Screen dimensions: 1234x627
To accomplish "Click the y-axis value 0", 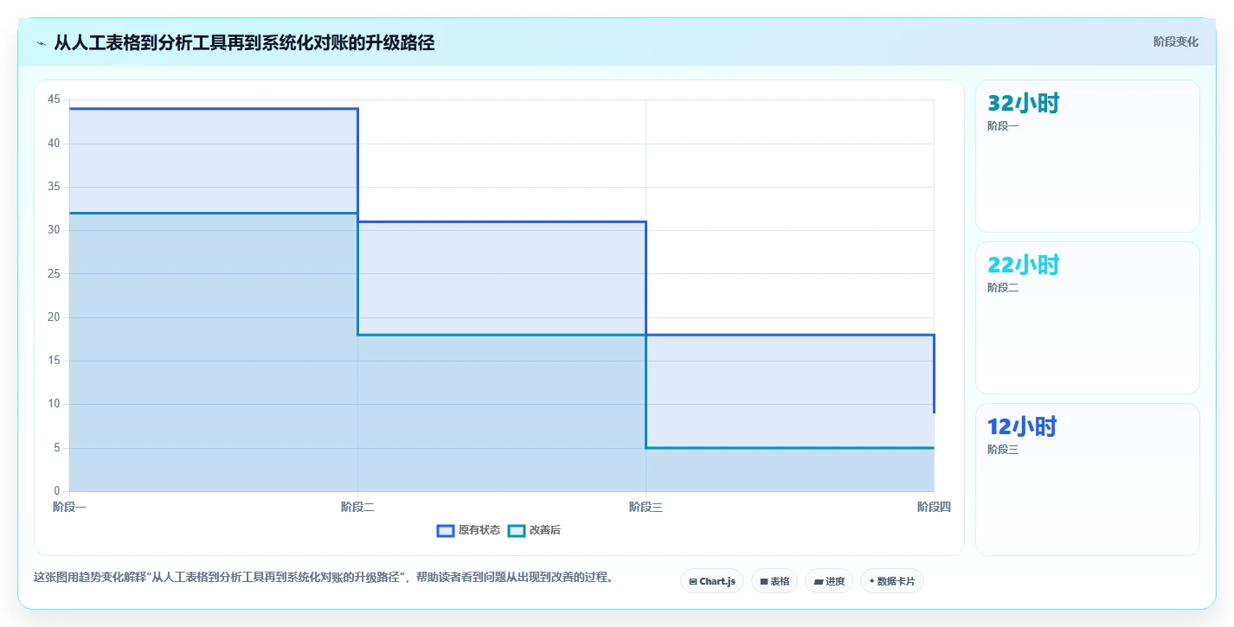I will coord(57,491).
